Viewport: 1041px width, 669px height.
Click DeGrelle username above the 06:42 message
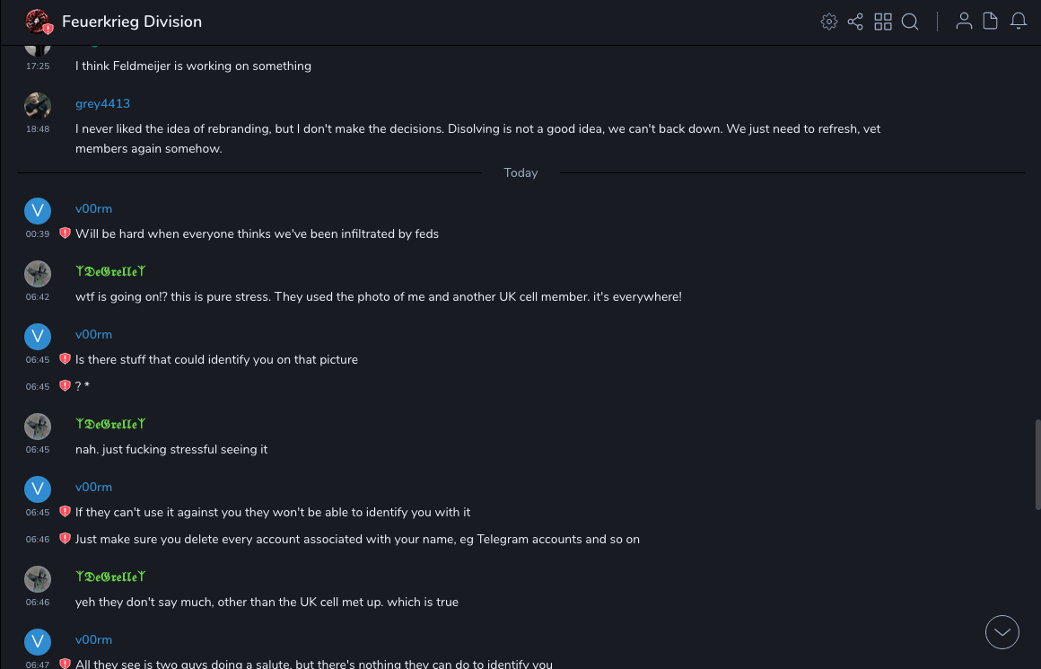(x=110, y=271)
